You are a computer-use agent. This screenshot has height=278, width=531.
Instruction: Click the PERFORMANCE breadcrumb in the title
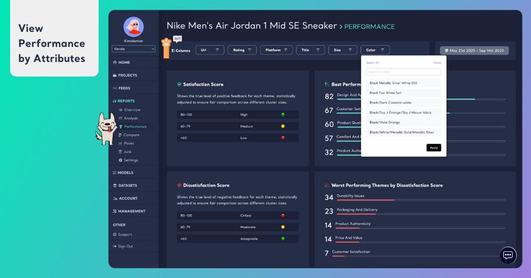click(x=369, y=27)
